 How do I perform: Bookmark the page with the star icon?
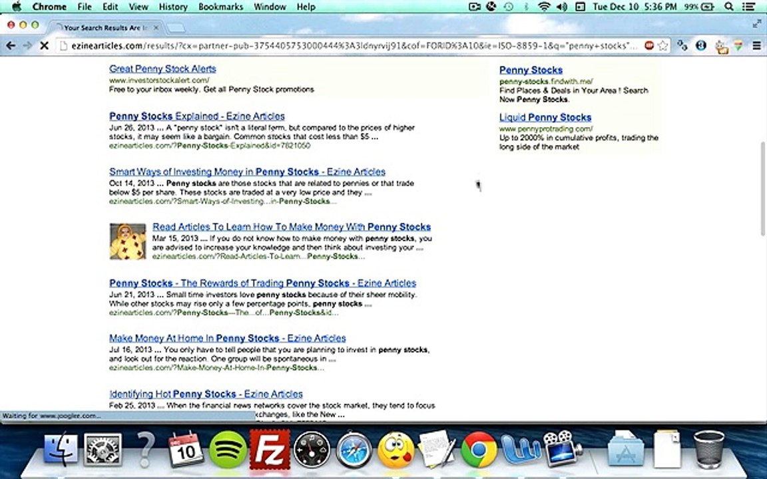pos(663,45)
